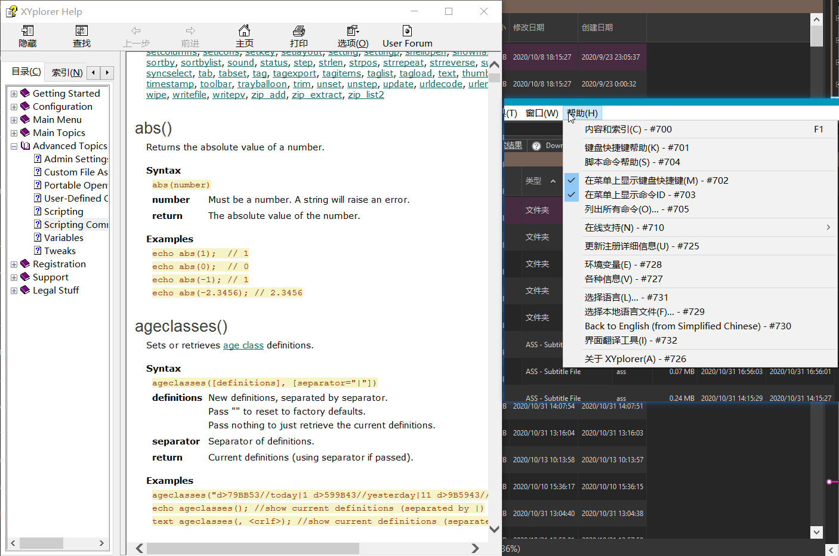Click the Scripting topic page icon
This screenshot has width=839, height=556.
[x=38, y=211]
